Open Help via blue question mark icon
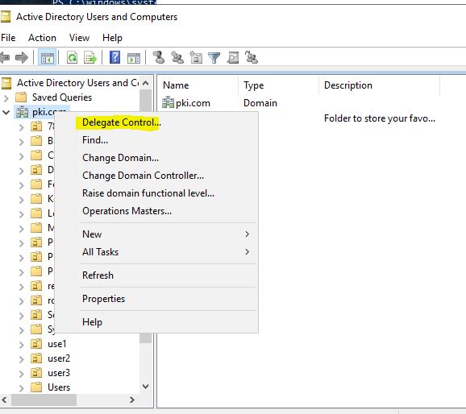 114,57
